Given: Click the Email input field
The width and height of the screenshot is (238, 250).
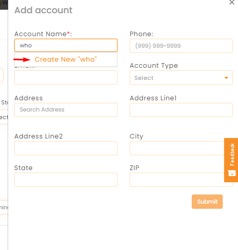Looking at the screenshot, I should point(66,77).
